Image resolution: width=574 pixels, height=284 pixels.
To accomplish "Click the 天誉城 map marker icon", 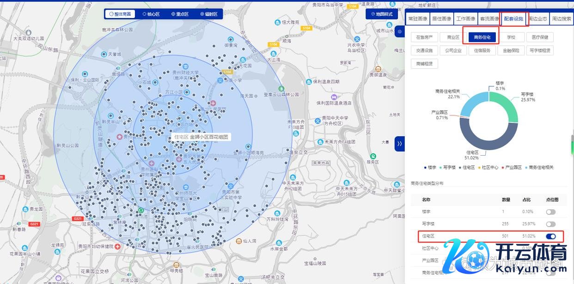I will pyautogui.click(x=104, y=54).
